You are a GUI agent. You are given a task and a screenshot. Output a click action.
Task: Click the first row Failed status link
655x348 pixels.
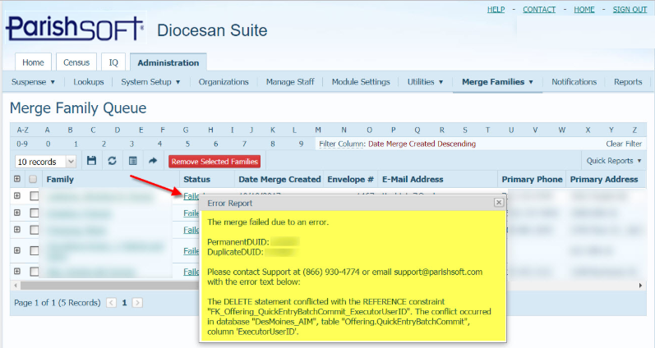click(x=191, y=195)
